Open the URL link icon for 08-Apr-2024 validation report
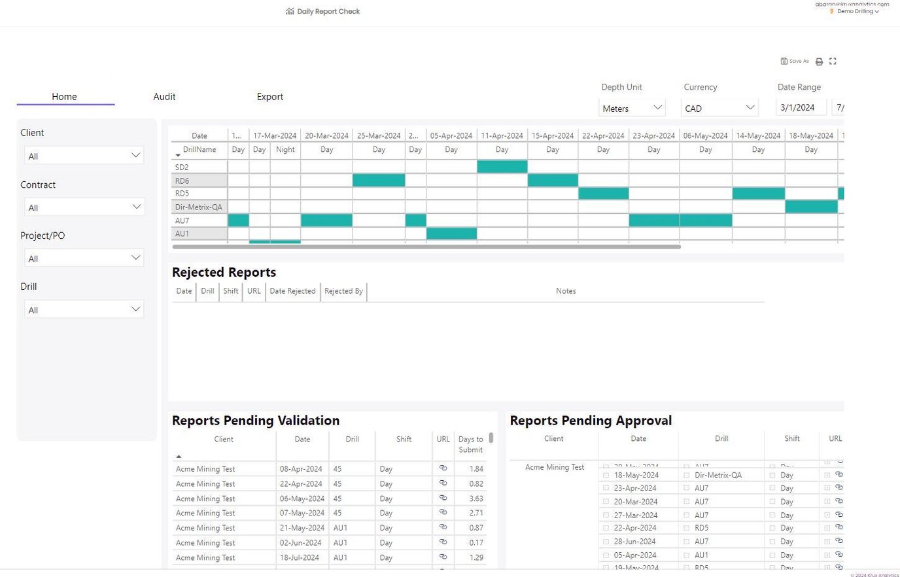 443,468
